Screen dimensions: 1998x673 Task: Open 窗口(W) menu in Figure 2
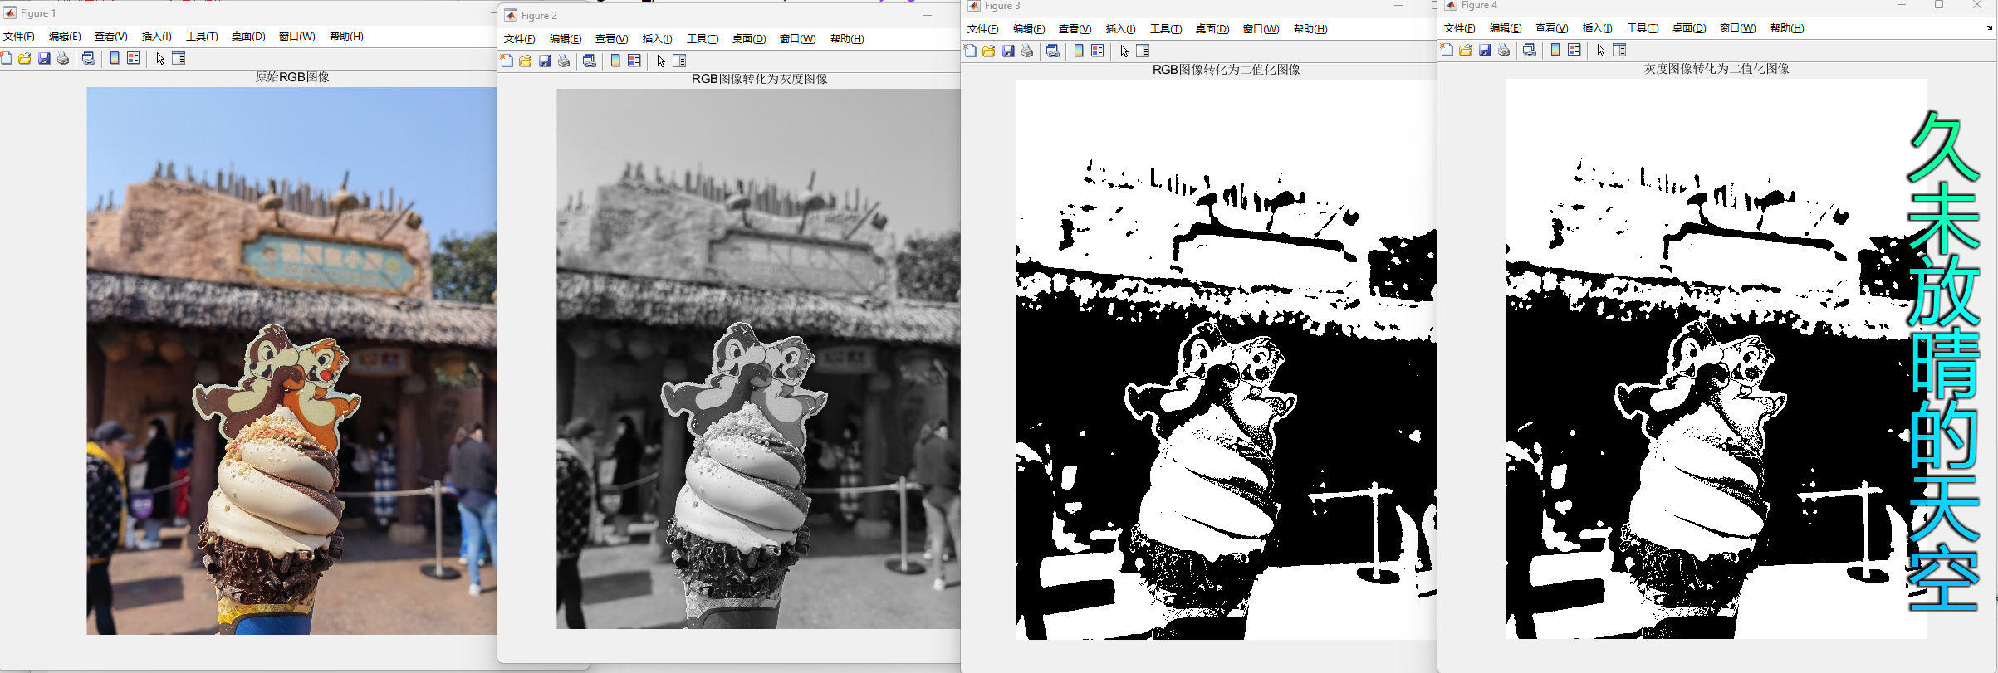pos(797,39)
